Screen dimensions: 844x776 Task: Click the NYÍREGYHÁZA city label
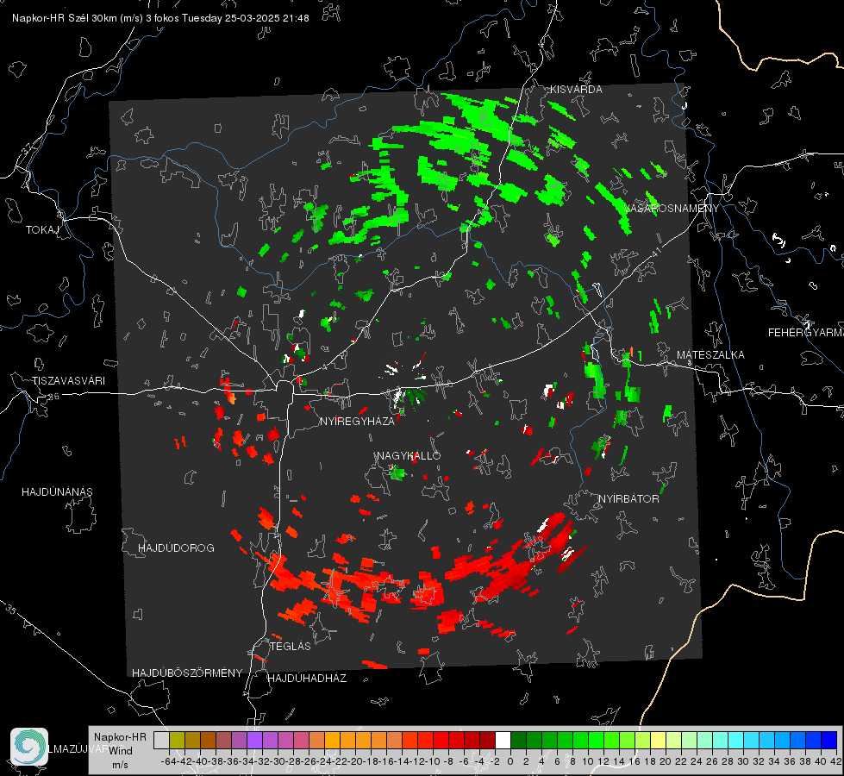click(357, 421)
